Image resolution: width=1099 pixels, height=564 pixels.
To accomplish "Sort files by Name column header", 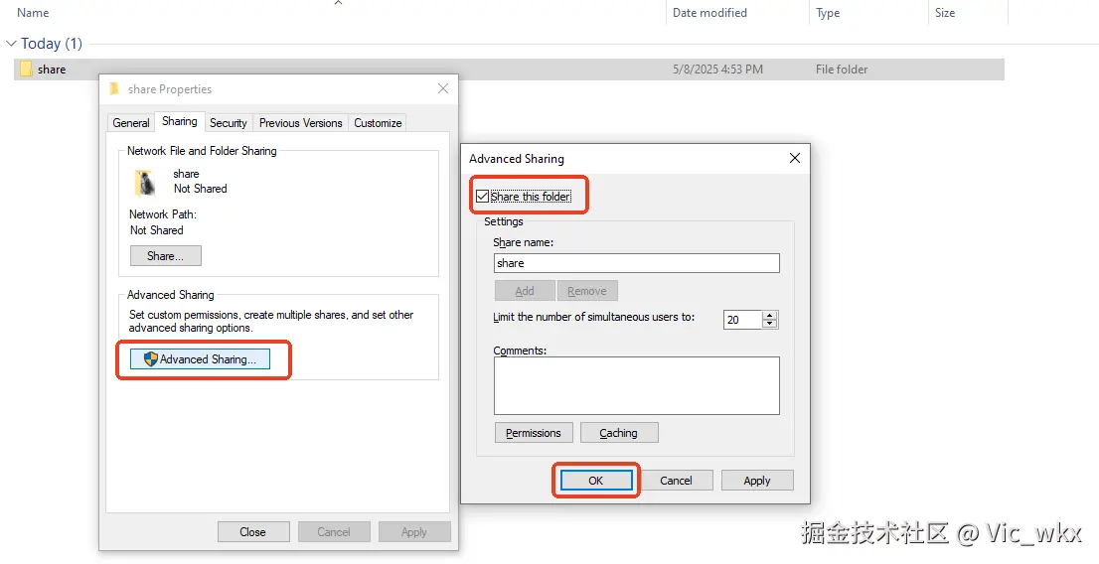I will click(x=34, y=13).
